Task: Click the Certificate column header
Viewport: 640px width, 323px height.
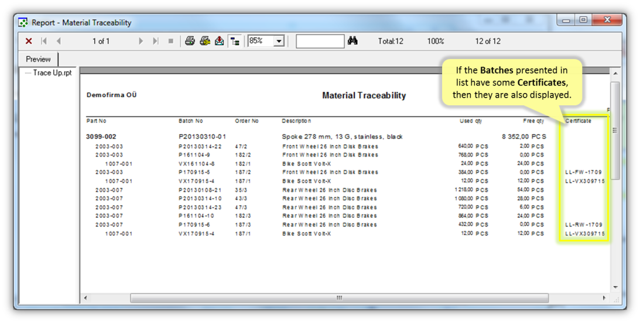Action: tap(579, 121)
